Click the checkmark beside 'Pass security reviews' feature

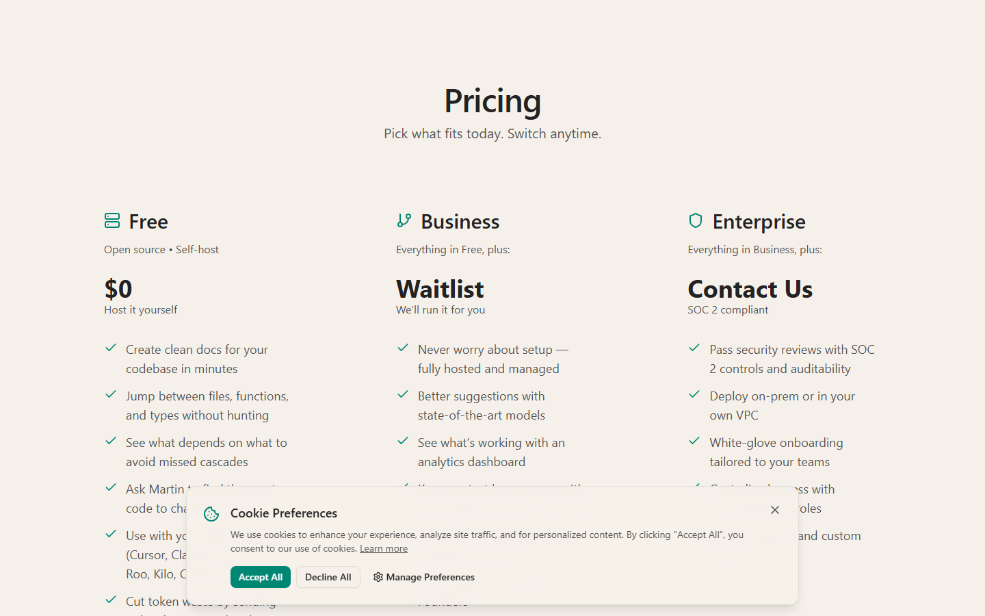point(694,348)
